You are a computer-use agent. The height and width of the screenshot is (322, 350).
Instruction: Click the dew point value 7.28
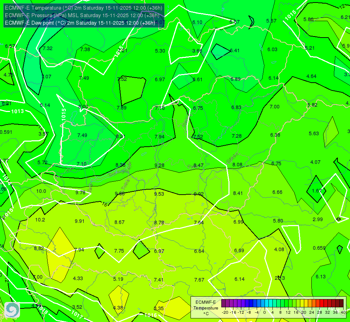(237, 136)
